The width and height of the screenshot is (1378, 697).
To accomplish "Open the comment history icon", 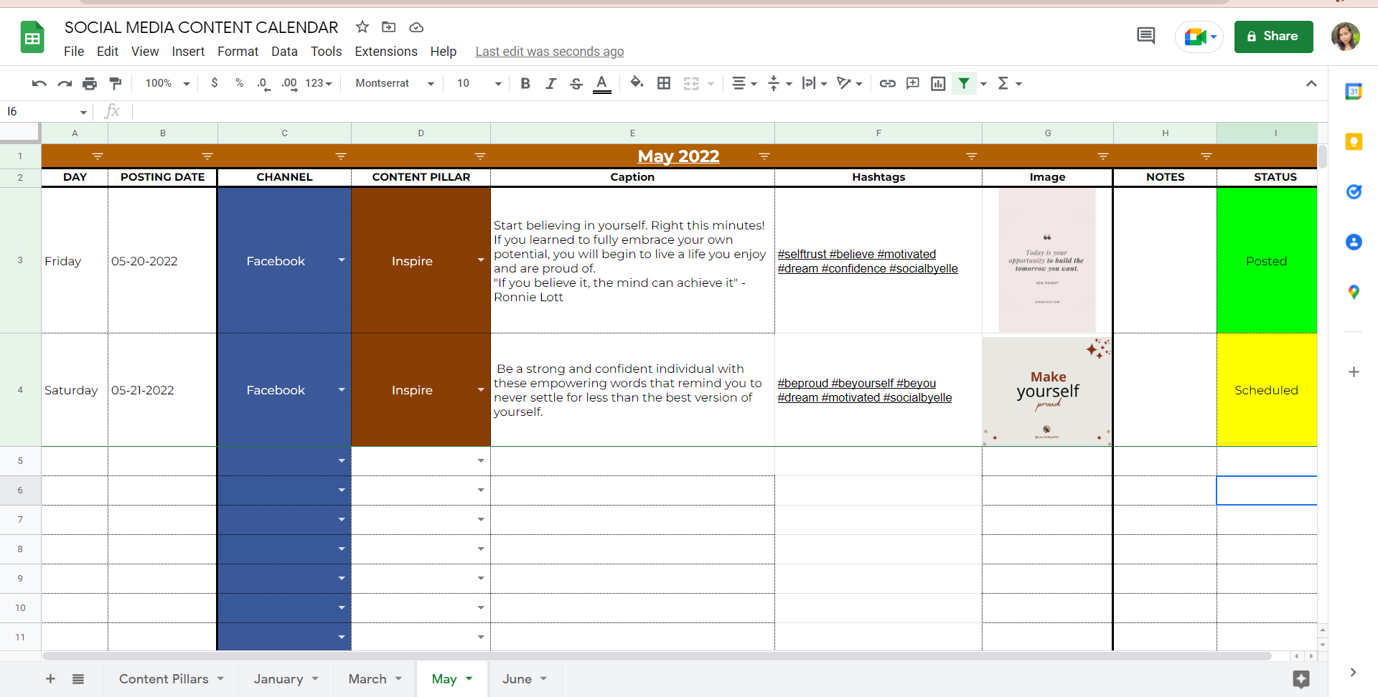I will pyautogui.click(x=1145, y=36).
